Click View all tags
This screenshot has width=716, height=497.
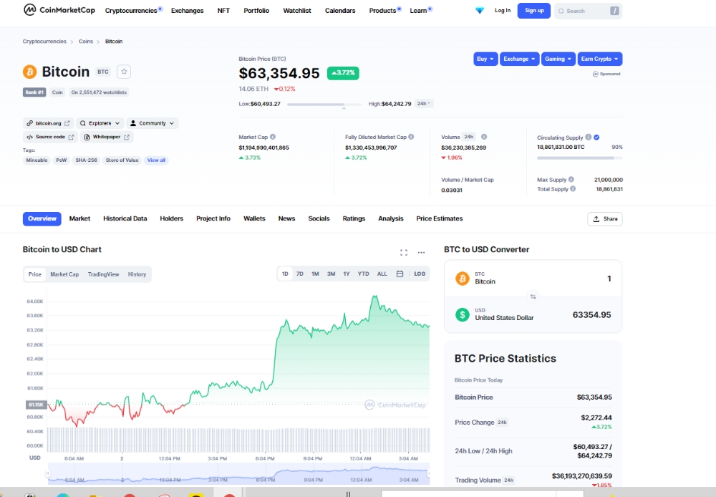156,160
